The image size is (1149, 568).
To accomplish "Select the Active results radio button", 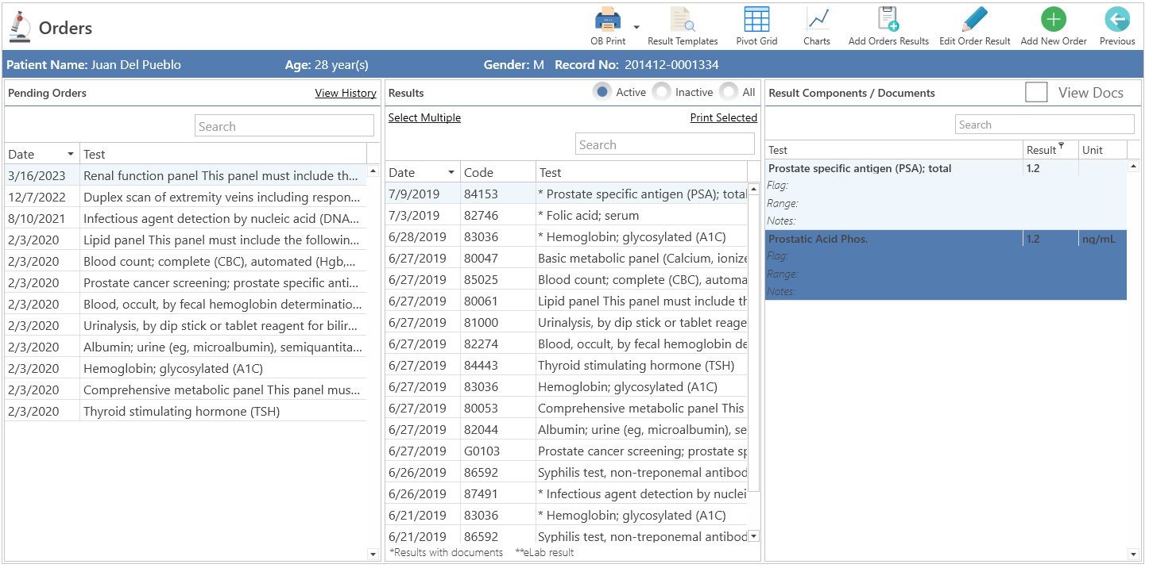I will [602, 92].
